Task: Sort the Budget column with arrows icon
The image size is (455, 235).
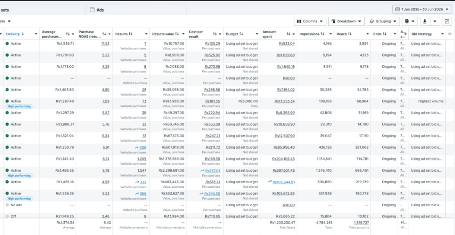Action: pyautogui.click(x=241, y=34)
